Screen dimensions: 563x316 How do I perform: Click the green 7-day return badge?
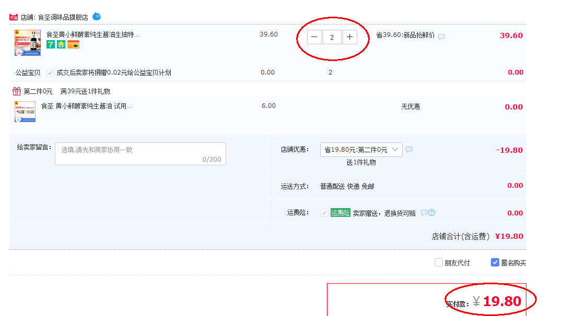point(51,44)
